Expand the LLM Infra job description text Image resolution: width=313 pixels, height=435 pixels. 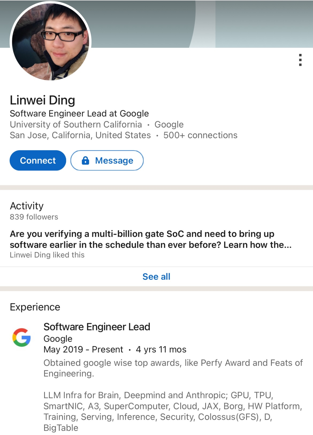coord(173,411)
